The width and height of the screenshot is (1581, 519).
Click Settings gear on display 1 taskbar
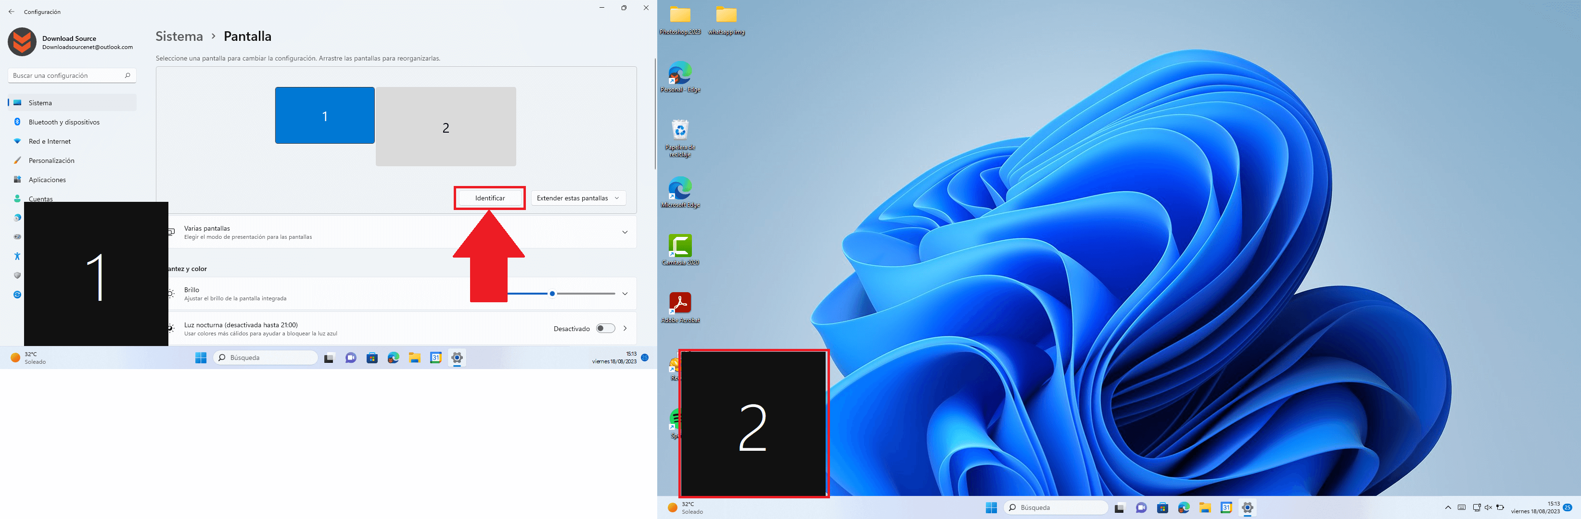point(457,358)
